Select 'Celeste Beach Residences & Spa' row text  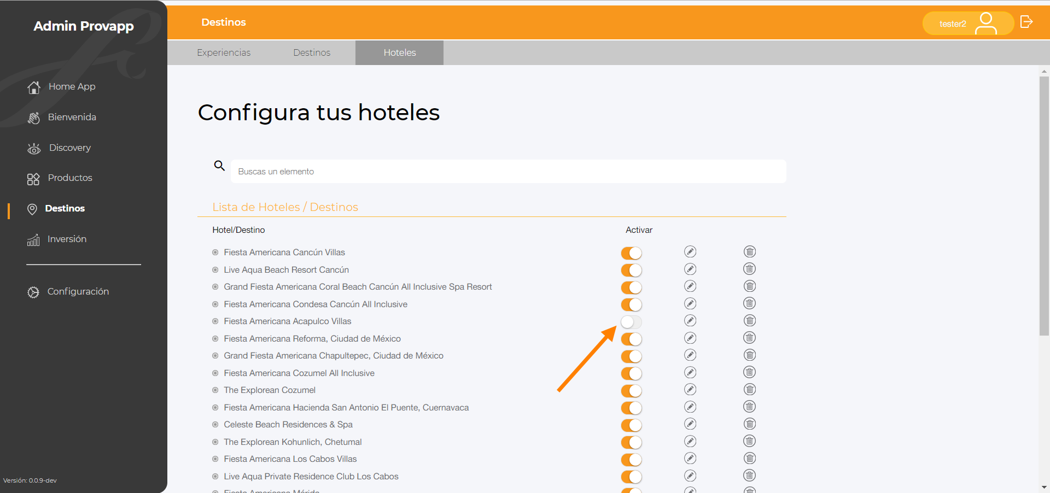pos(288,425)
